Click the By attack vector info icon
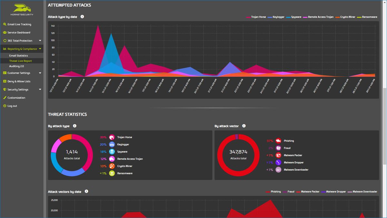Viewport: 387px width, 218px height. coord(244,126)
